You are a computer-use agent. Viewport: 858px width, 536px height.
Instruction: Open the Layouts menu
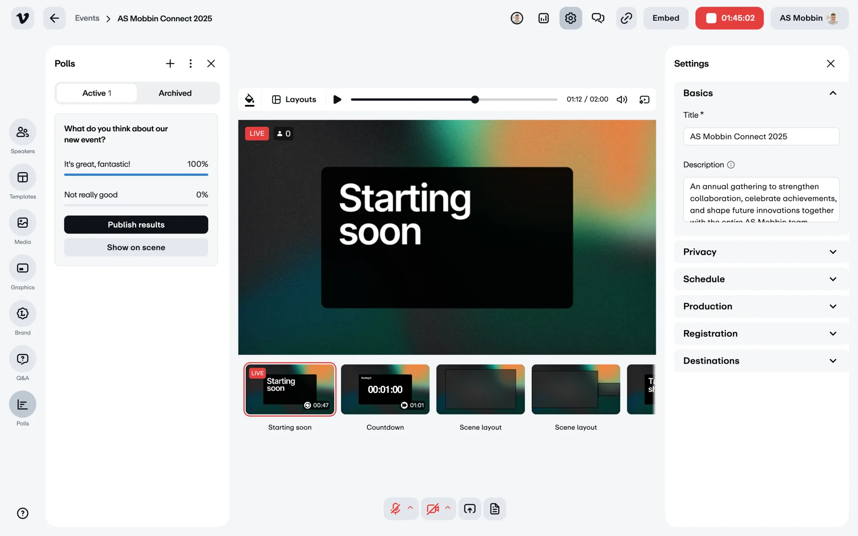(x=294, y=100)
